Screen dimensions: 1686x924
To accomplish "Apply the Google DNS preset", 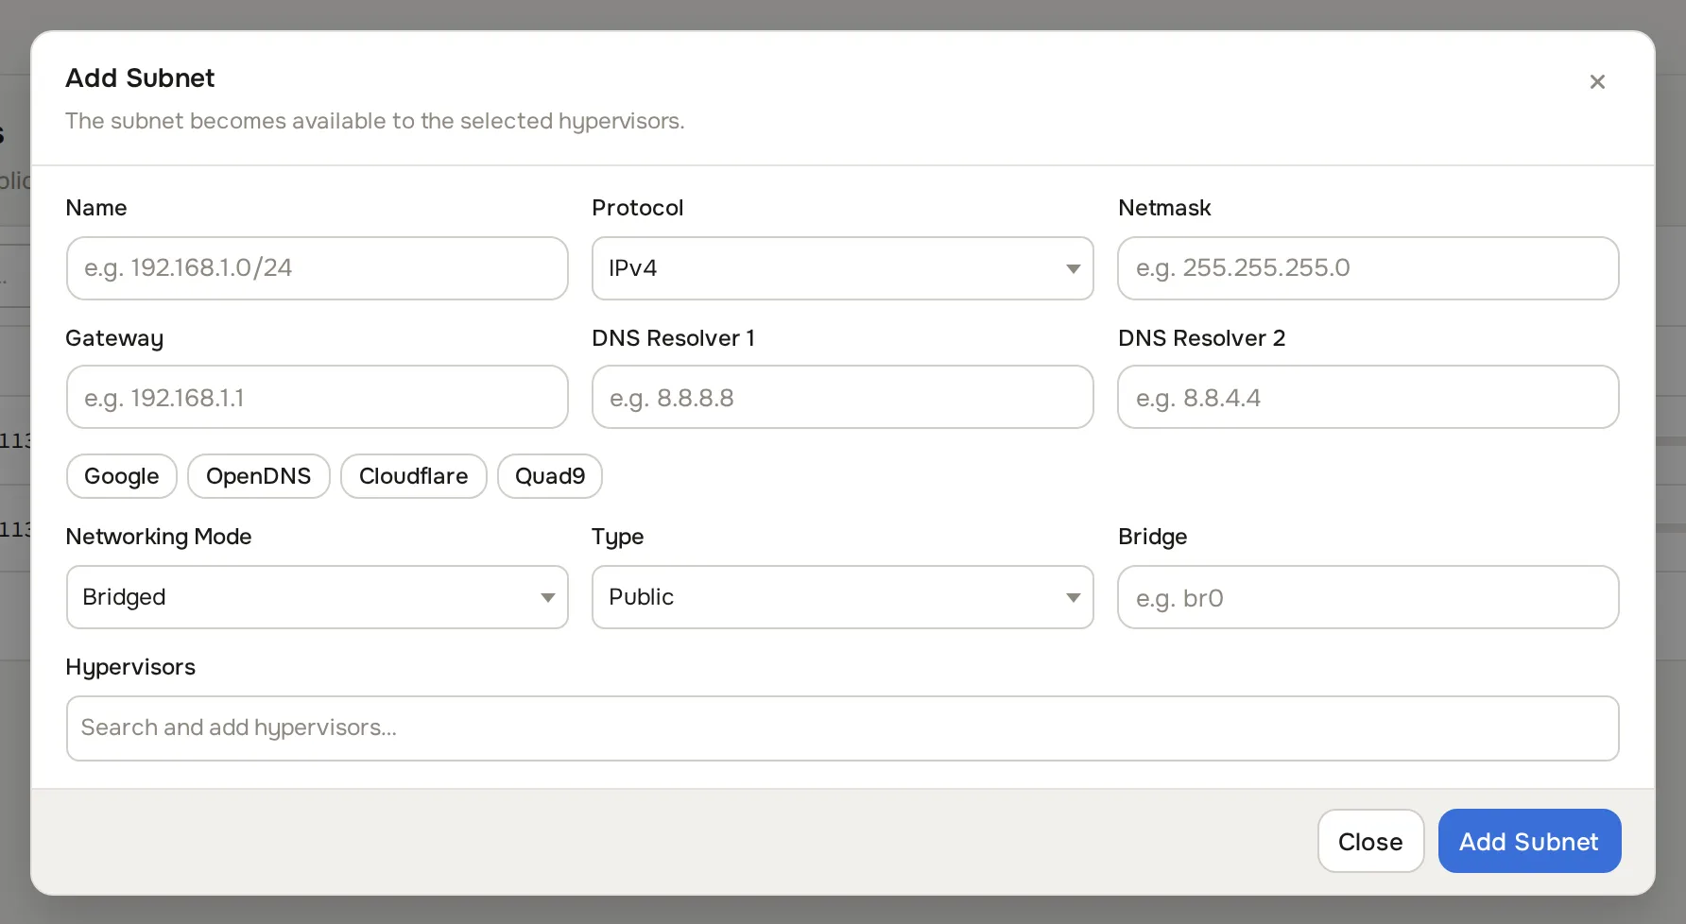I will pos(122,476).
